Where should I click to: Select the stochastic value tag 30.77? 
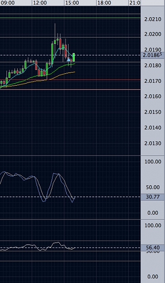152,197
